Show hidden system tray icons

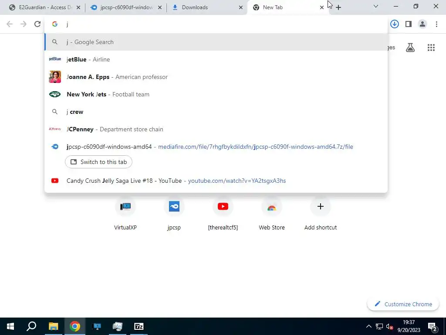tap(368, 326)
